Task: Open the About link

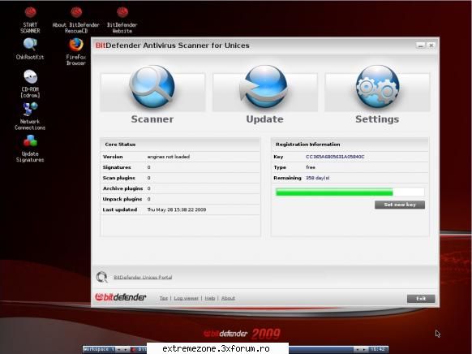Action: 228,298
